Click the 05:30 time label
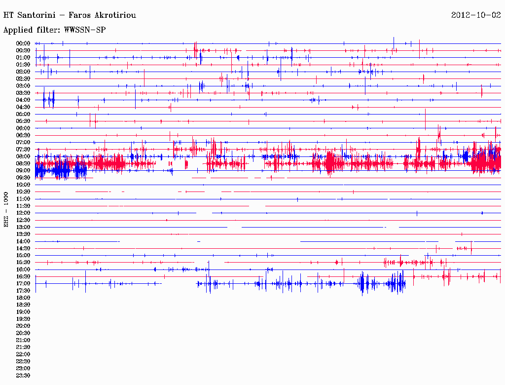This screenshot has height=385, width=505. [x=23, y=121]
